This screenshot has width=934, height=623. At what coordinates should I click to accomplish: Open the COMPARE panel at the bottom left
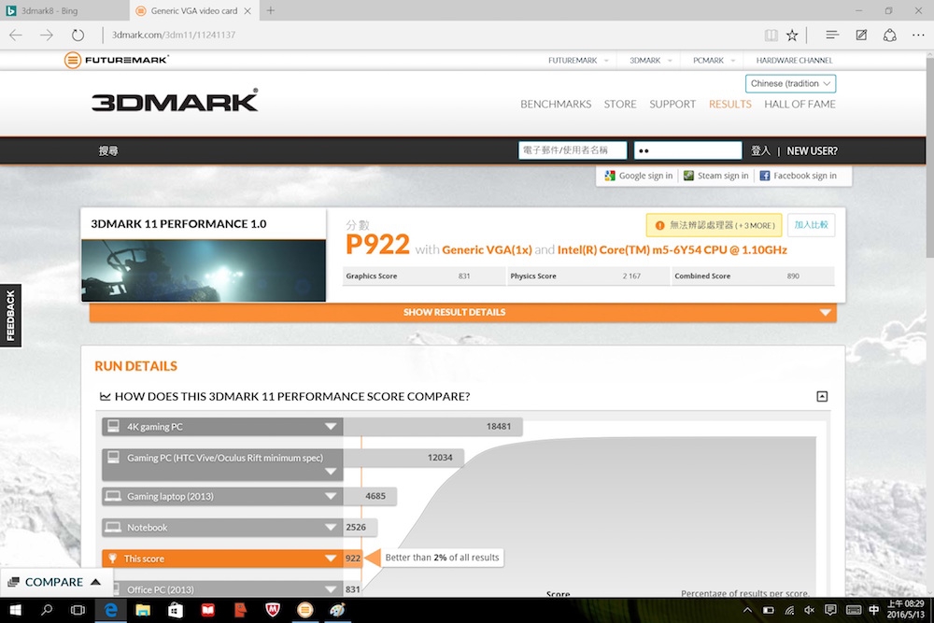pos(54,582)
